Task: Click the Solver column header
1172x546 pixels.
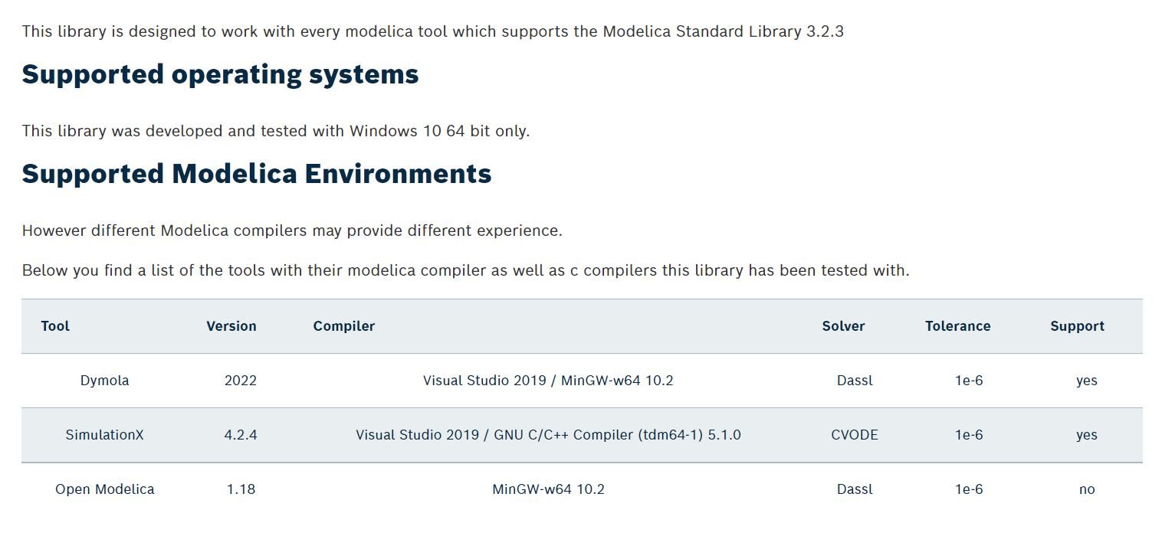Action: pos(843,326)
